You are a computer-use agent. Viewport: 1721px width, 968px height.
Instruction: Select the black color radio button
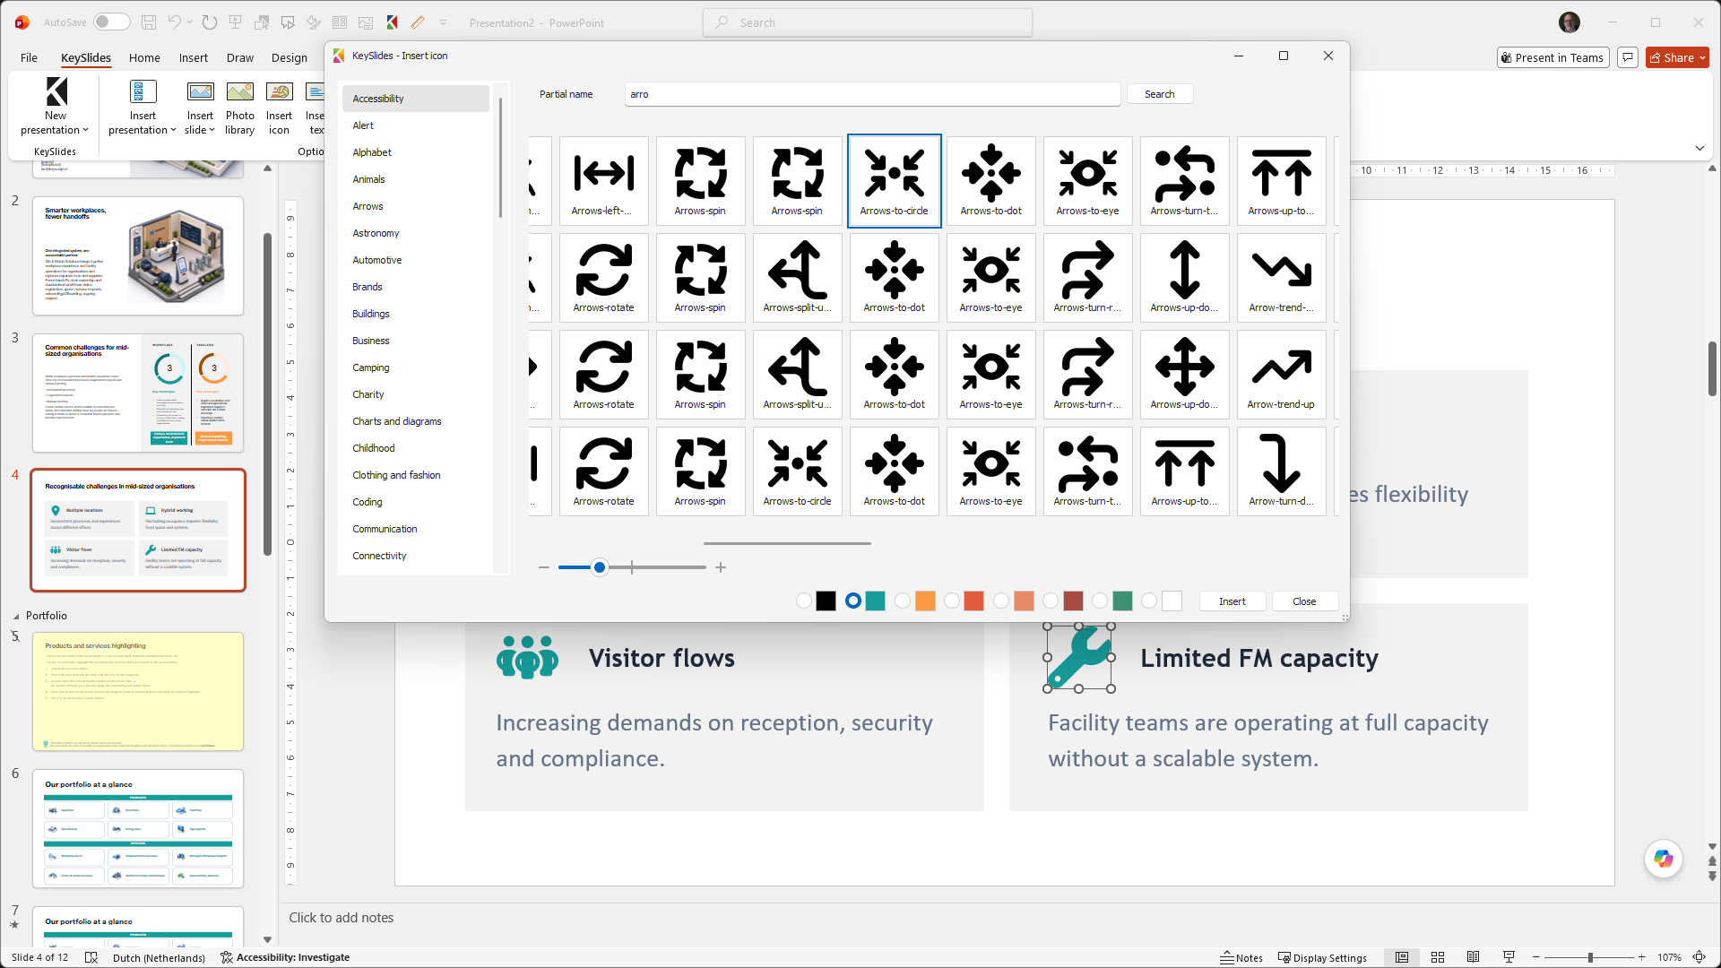pos(804,601)
